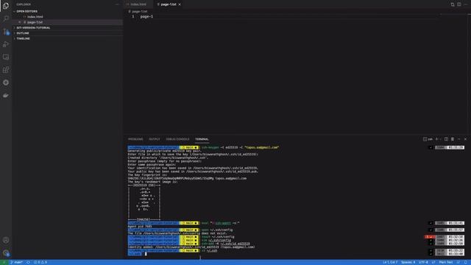Open the Explorer view in activity bar
471x265 pixels.
click(x=6, y=5)
